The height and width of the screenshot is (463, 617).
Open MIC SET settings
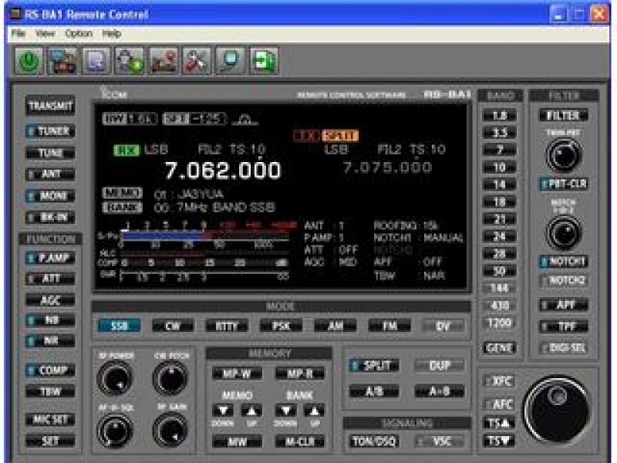50,420
